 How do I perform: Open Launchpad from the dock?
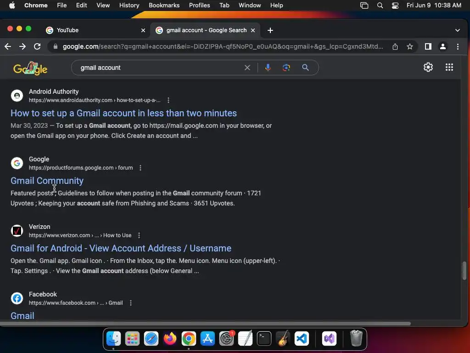pyautogui.click(x=132, y=339)
